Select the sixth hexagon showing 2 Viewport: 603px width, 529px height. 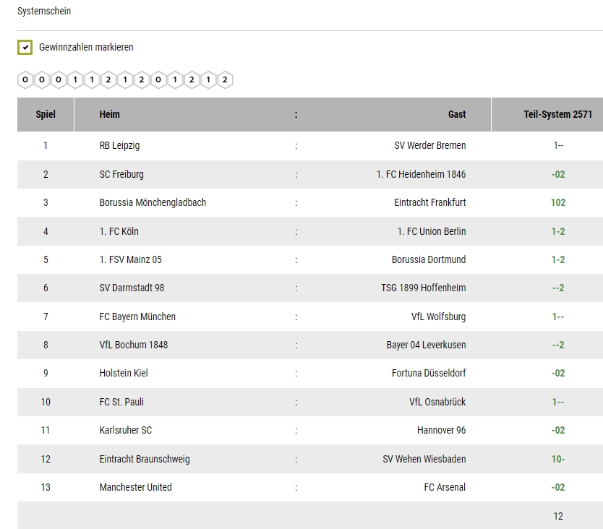108,80
